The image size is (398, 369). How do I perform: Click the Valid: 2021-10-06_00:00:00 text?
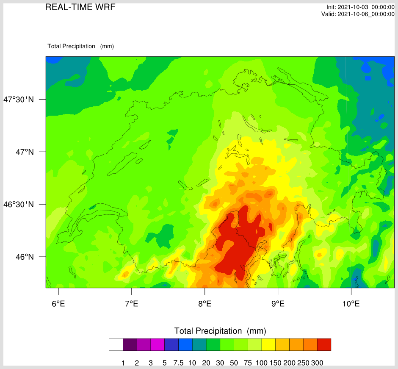tap(358, 14)
